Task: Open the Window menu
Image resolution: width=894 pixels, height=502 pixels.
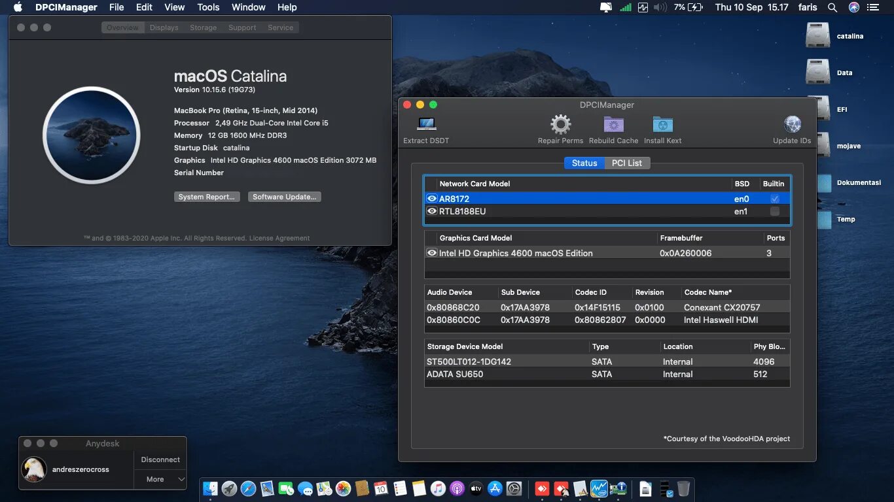Action: (x=249, y=7)
